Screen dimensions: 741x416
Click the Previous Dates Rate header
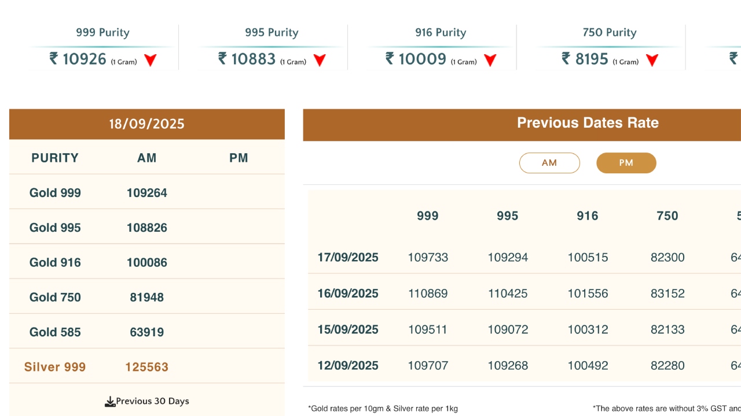tap(588, 122)
